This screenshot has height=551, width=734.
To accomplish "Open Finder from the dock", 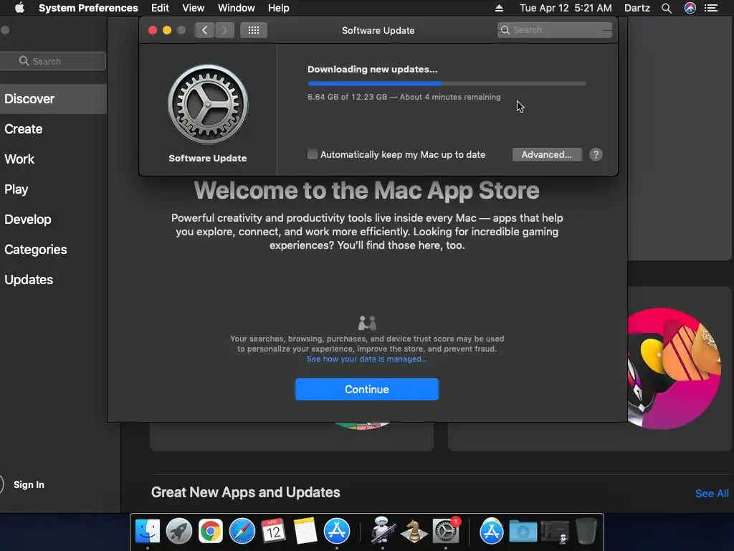I will tap(148, 531).
